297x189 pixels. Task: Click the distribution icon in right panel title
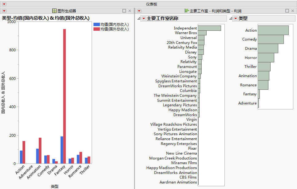[187, 11]
